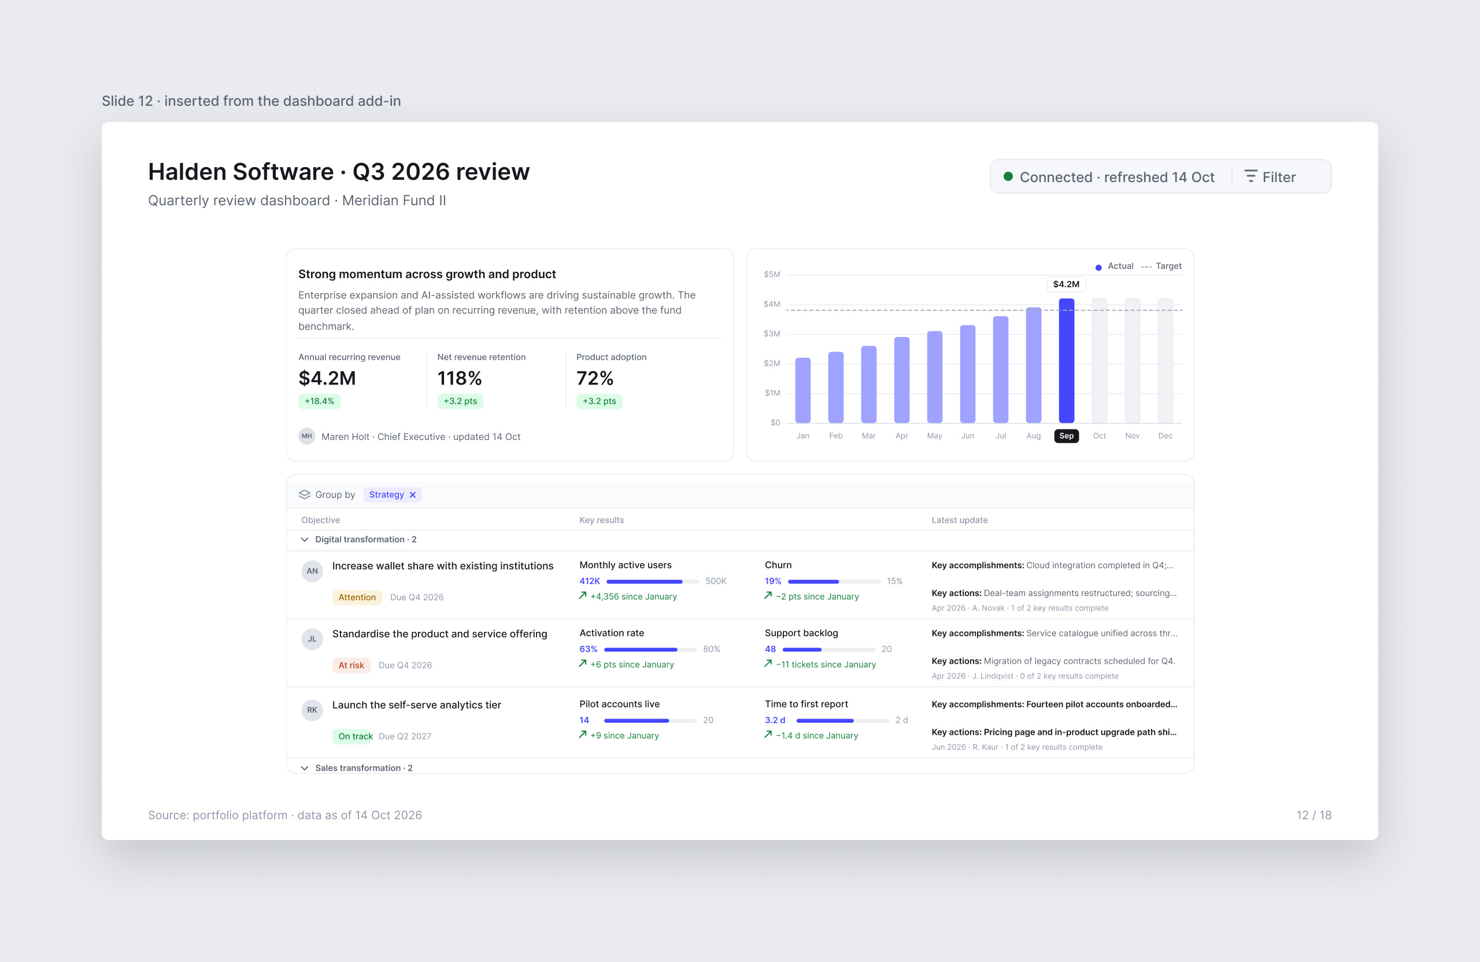Click the Latest update column header
This screenshot has height=962, width=1480.
[960, 520]
